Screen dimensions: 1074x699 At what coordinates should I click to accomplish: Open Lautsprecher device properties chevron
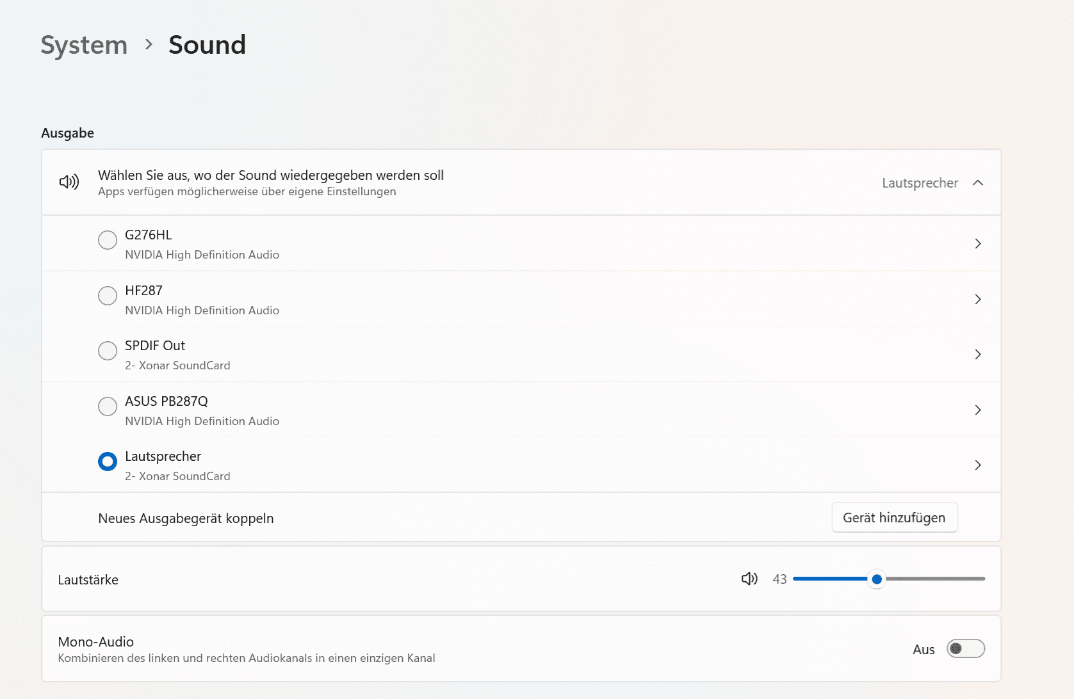point(977,465)
